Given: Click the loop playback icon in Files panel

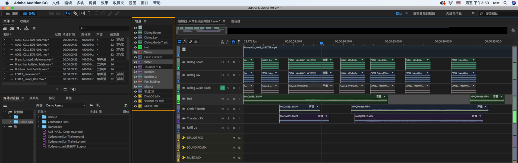Looking at the screenshot, I should click(x=65, y=89).
